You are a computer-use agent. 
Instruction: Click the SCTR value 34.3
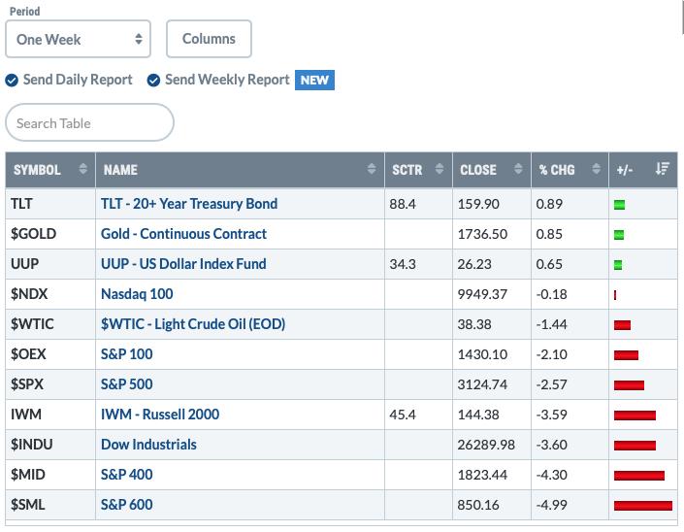point(403,264)
